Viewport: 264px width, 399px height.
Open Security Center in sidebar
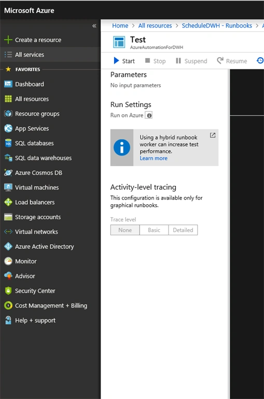coord(35,291)
